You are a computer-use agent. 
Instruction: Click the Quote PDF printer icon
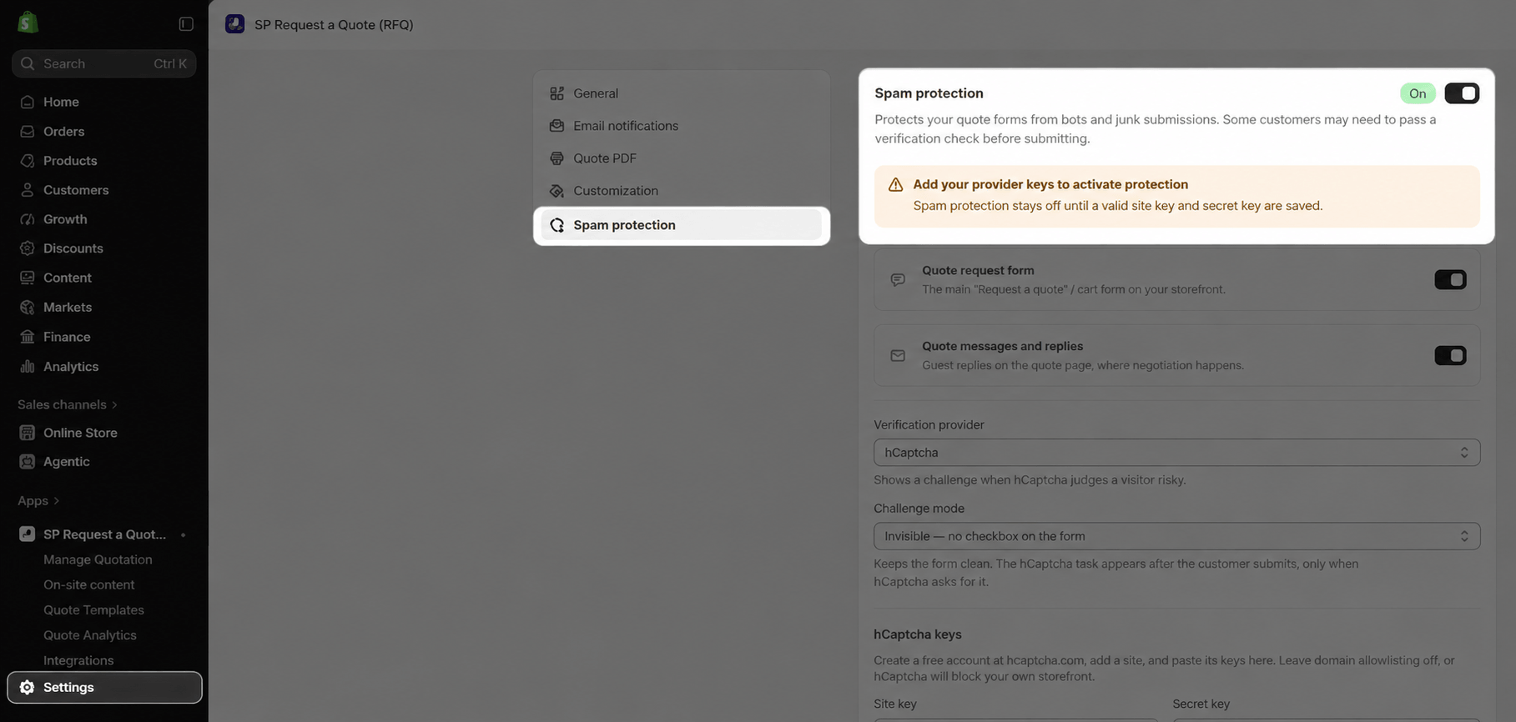click(557, 158)
